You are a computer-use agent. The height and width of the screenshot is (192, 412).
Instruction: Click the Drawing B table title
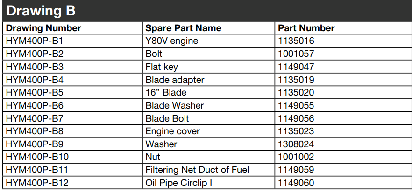coord(41,11)
